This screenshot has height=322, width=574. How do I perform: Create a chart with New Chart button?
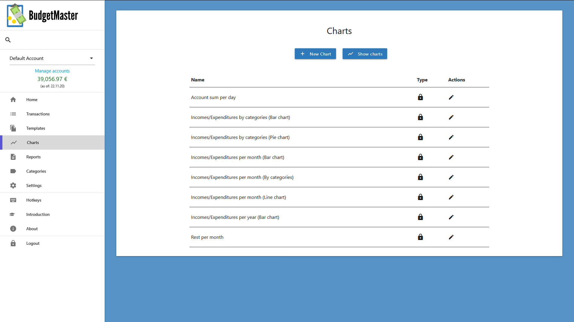[315, 54]
